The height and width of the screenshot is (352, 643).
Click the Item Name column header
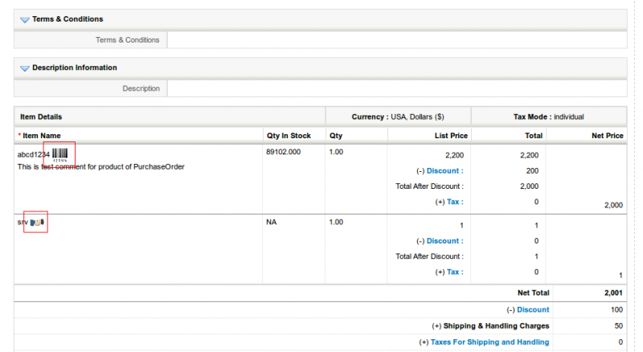tap(41, 136)
